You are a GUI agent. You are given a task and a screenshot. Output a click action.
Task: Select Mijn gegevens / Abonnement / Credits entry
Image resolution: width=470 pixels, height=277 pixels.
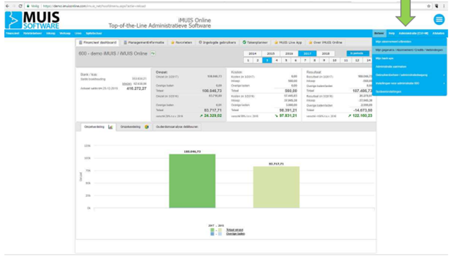(409, 50)
